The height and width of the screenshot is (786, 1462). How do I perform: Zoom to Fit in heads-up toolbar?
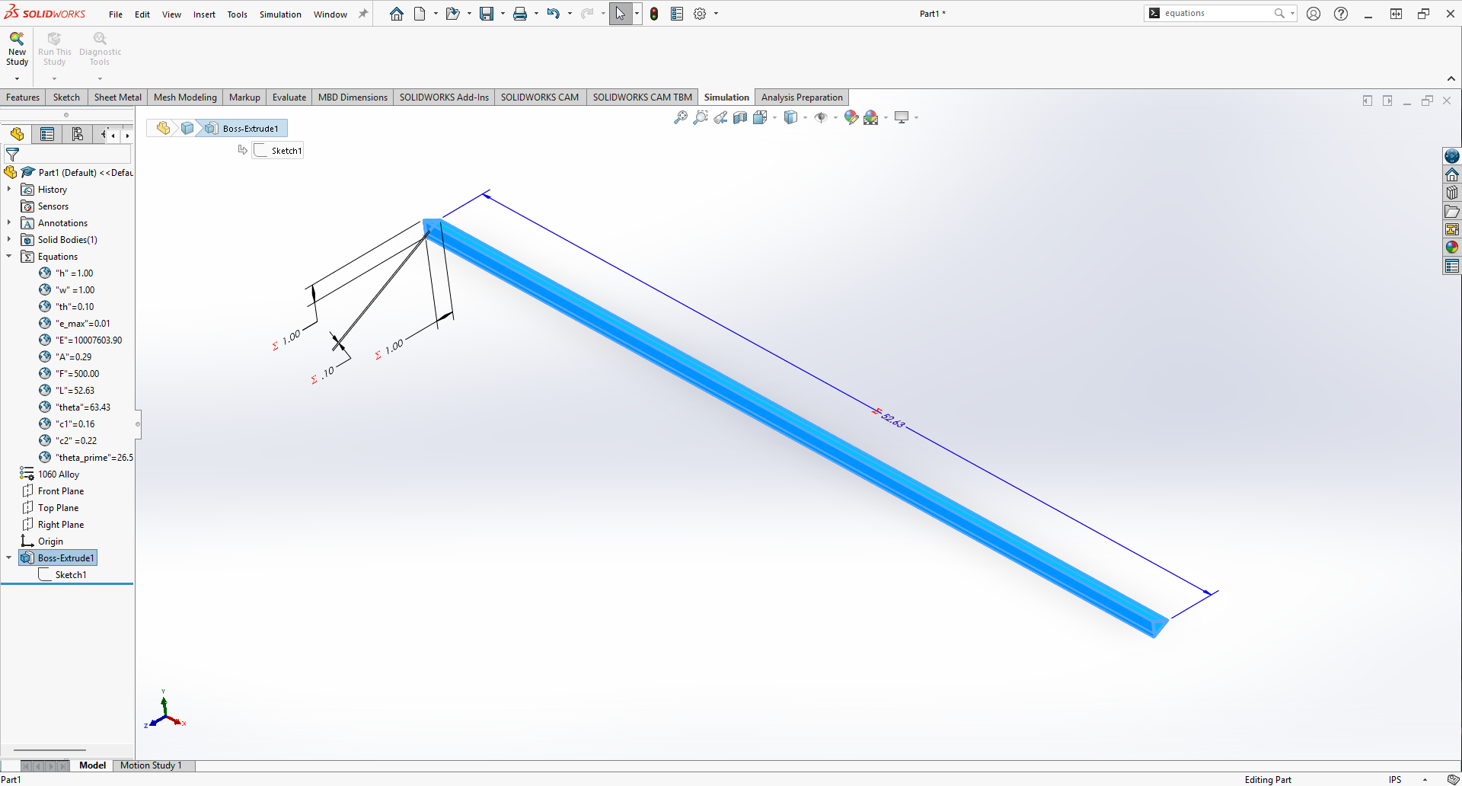coord(681,117)
